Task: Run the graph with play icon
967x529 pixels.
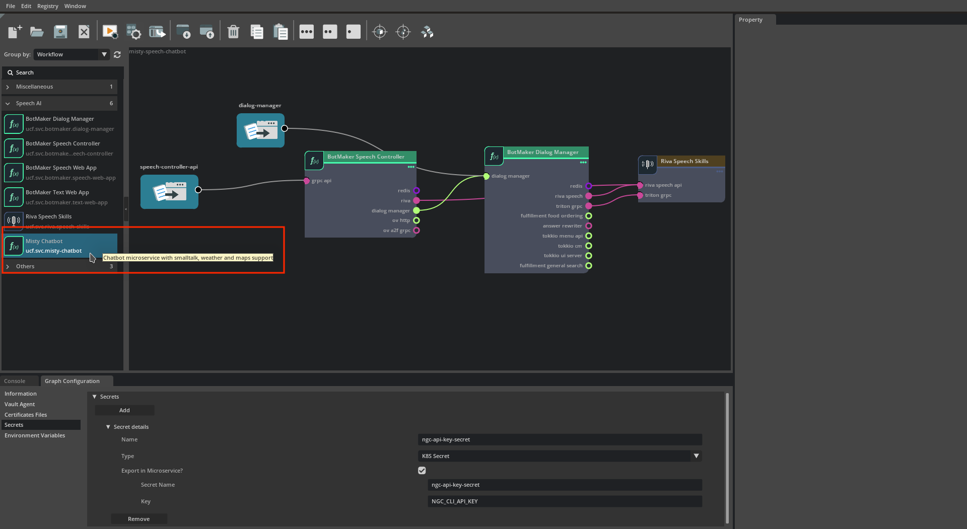Action: [110, 32]
